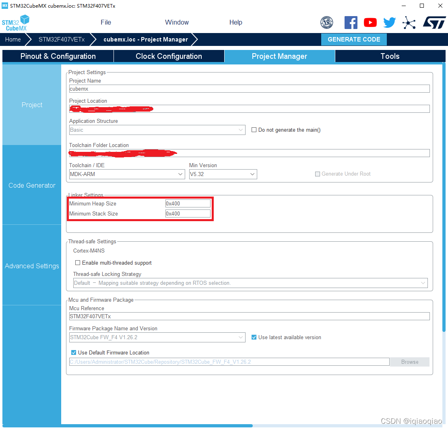Click the GENERATE CODE button
The width and height of the screenshot is (448, 429).
tap(354, 39)
